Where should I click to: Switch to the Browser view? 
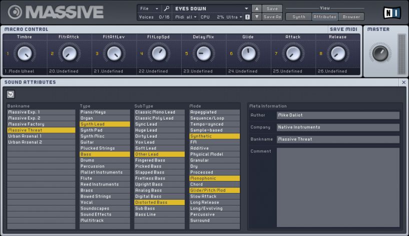[x=351, y=16]
